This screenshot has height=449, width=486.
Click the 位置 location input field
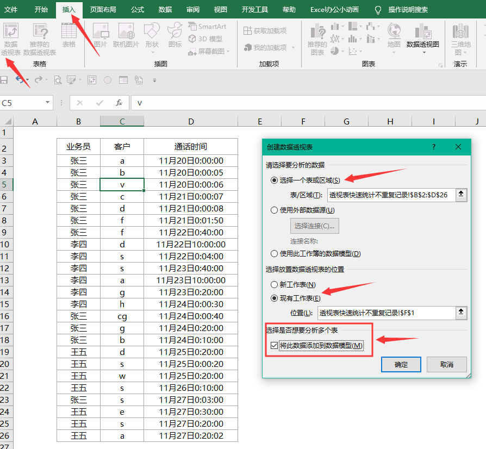pyautogui.click(x=387, y=313)
